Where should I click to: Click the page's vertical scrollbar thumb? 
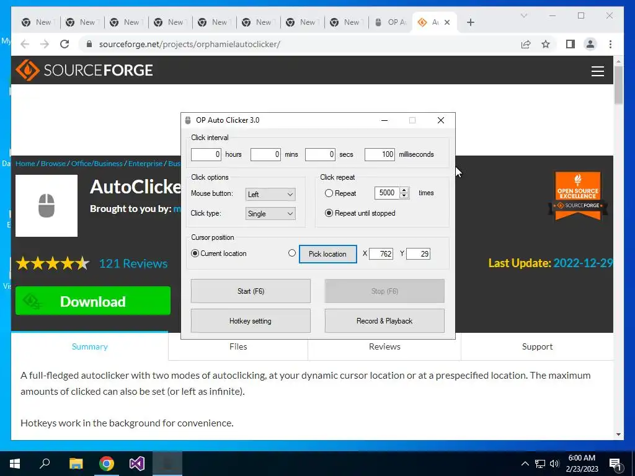pos(618,85)
